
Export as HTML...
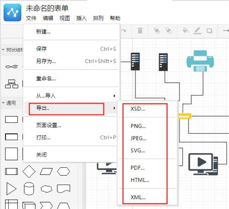tap(147, 180)
